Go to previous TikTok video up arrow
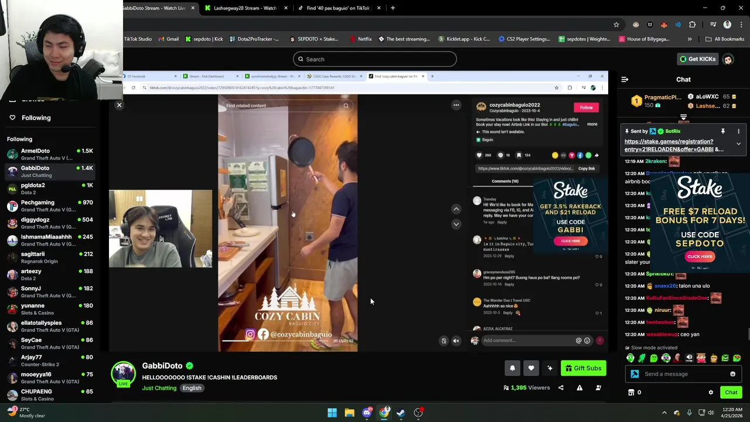 [x=456, y=209]
